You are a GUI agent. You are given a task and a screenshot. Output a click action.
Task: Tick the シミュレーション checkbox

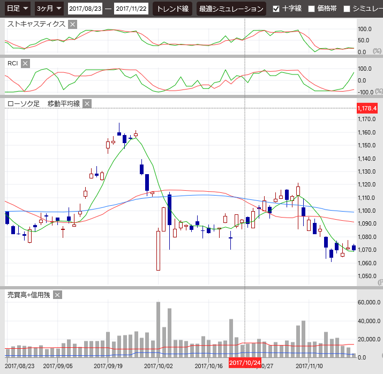[347, 9]
